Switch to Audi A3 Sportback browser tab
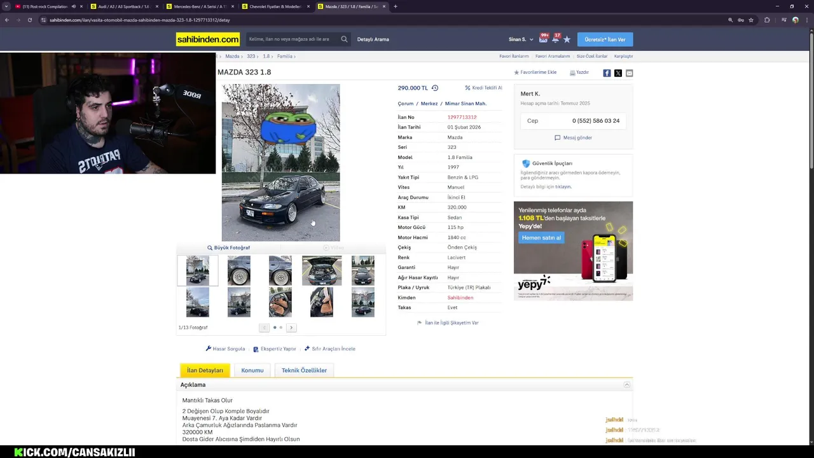This screenshot has width=814, height=458. 124,6
